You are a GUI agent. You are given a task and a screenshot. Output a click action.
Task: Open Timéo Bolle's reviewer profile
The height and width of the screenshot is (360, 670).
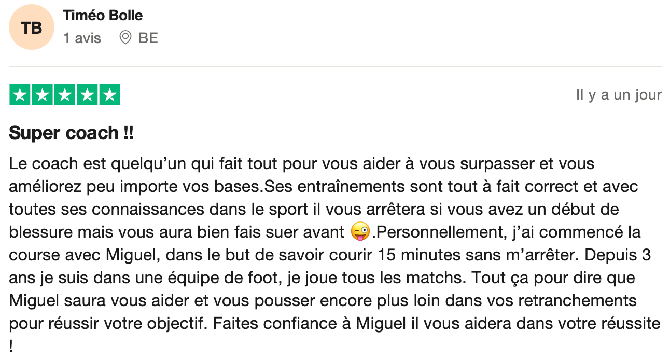coord(103,16)
